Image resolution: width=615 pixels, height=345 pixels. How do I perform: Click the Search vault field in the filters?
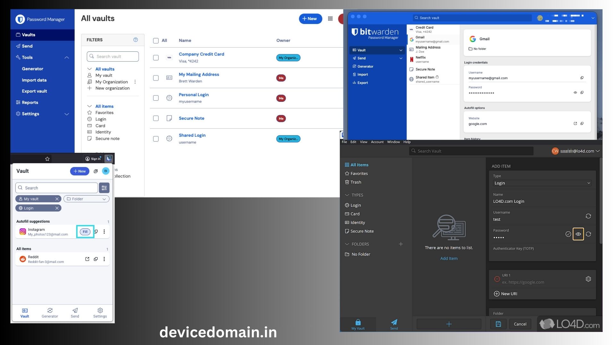(113, 57)
